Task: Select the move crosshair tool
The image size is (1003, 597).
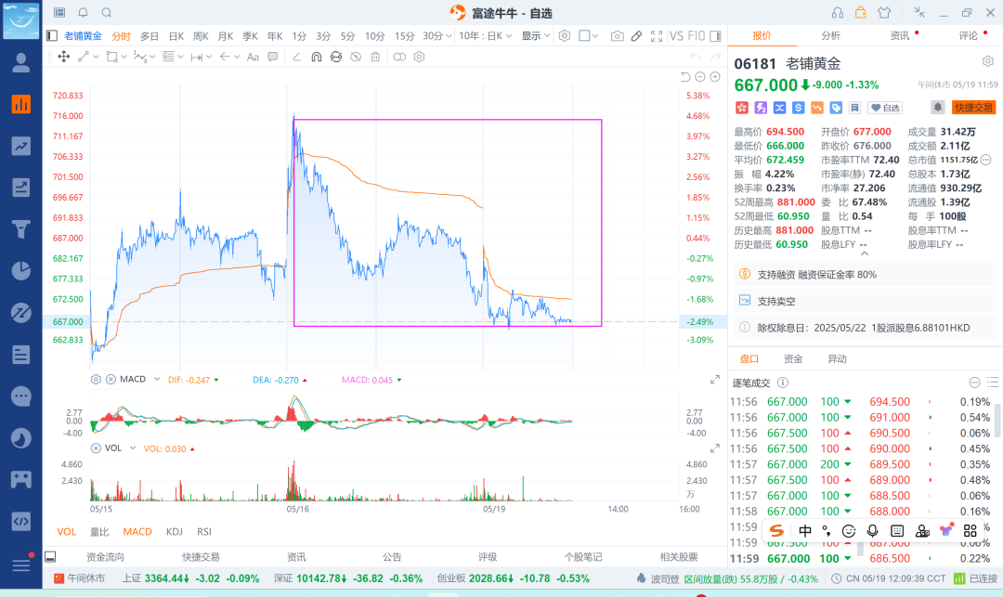Action: pos(64,57)
